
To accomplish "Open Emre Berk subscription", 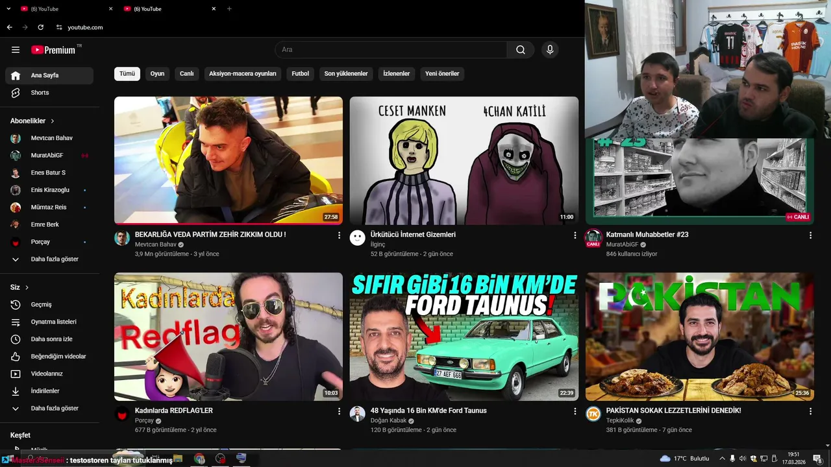I will click(x=49, y=224).
